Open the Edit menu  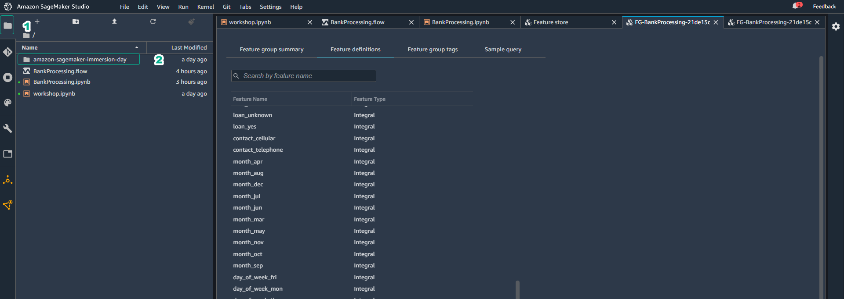click(x=143, y=7)
